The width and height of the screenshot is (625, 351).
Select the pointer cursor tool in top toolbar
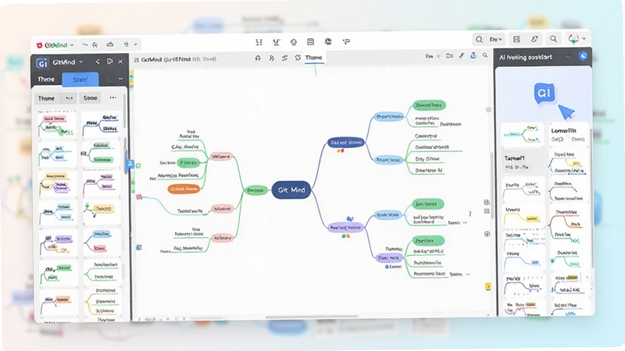[95, 44]
